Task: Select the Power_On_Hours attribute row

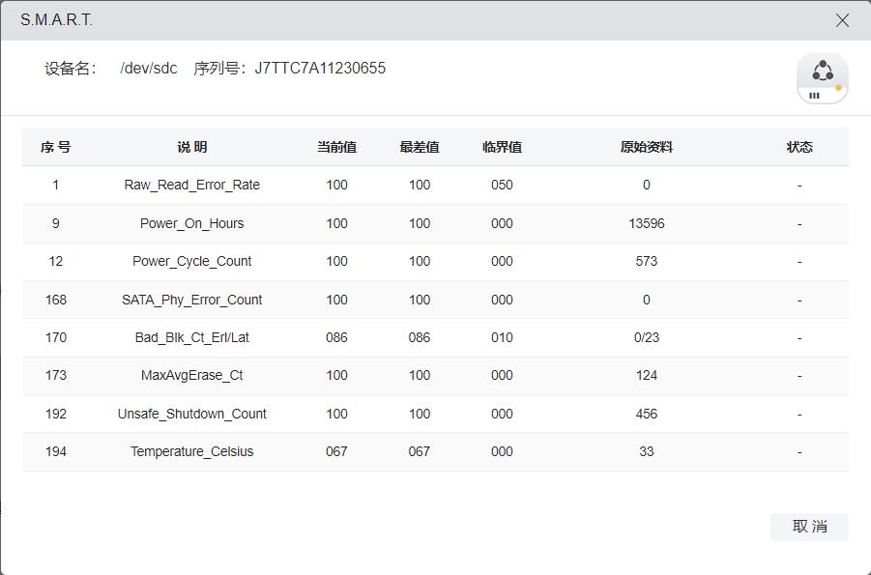Action: point(191,223)
